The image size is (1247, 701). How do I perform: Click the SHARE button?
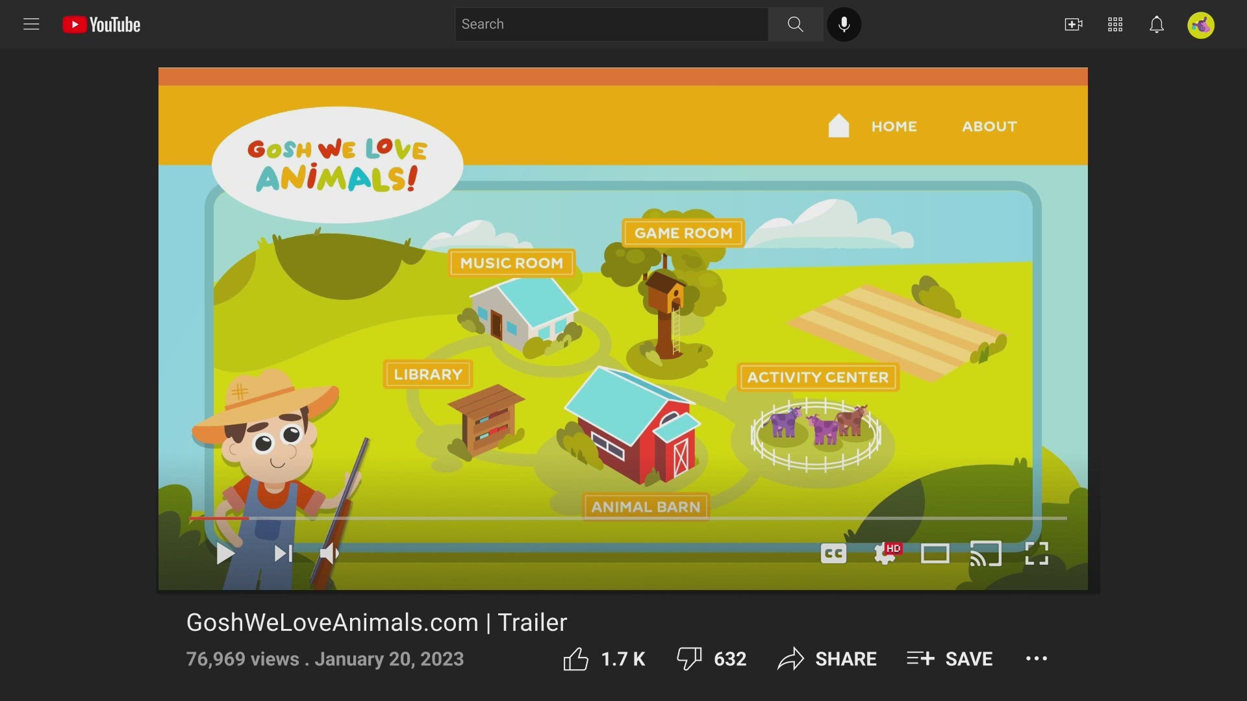point(827,658)
